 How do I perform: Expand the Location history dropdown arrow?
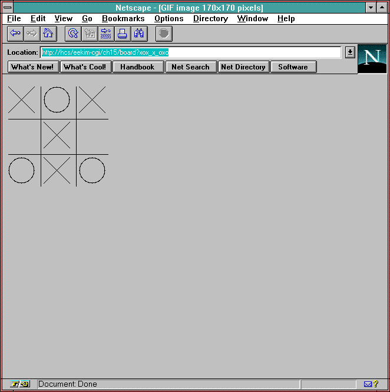click(350, 52)
